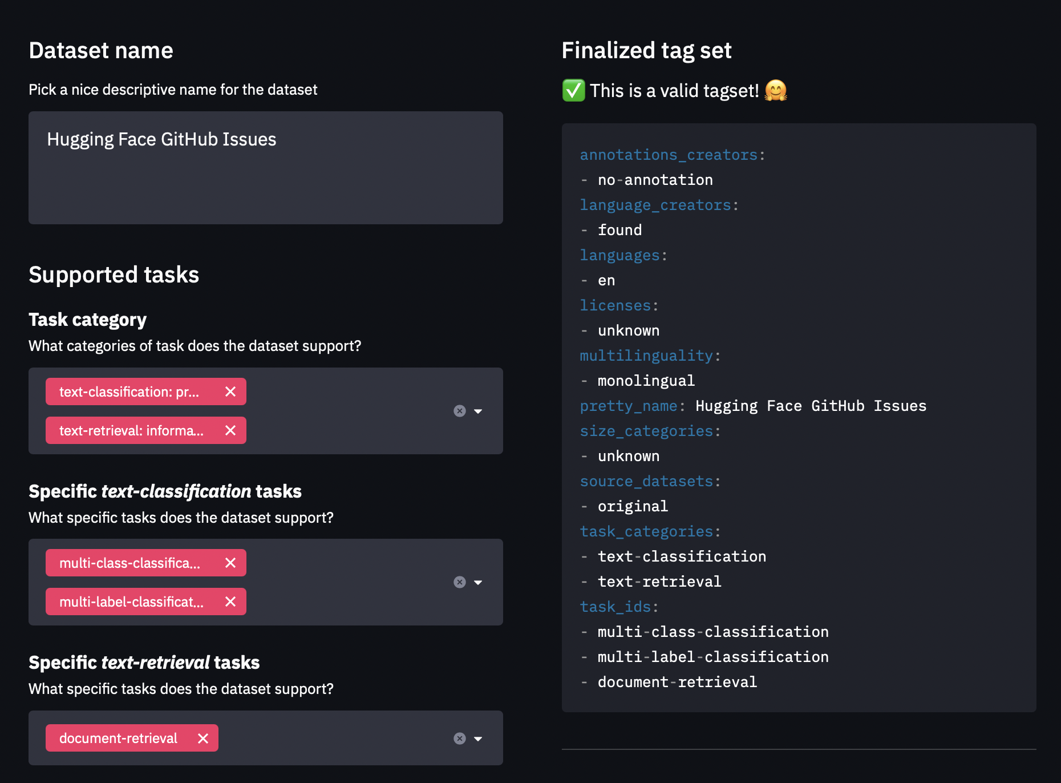Remove the multi-class-classification tag
The image size is (1061, 783).
(230, 563)
